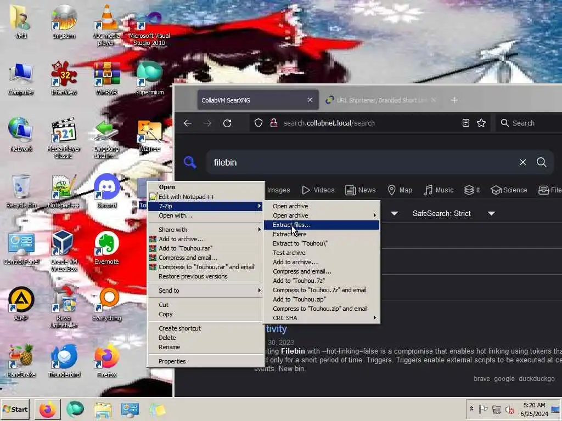Launch the Evernote desktop shortcut
562x421 pixels.
point(106,248)
